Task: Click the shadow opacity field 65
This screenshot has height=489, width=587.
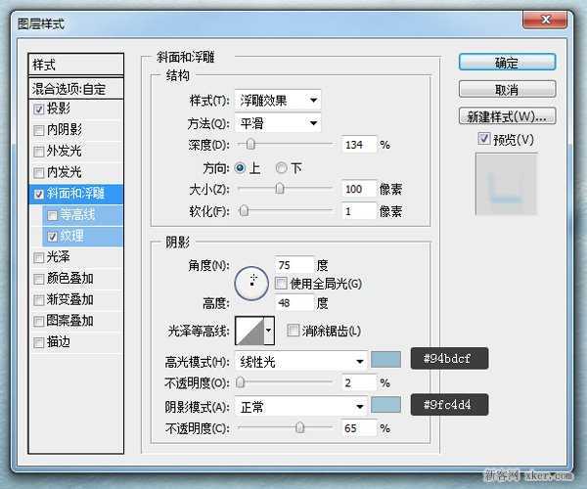Action: pyautogui.click(x=359, y=428)
